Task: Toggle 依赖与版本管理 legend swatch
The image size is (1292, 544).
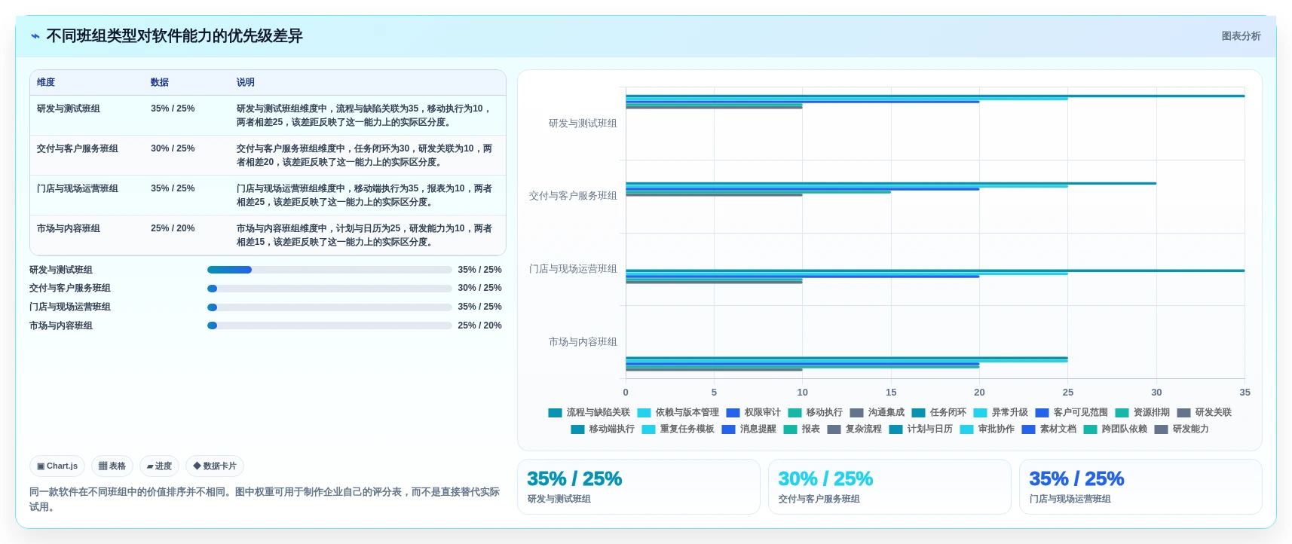Action: (x=644, y=413)
